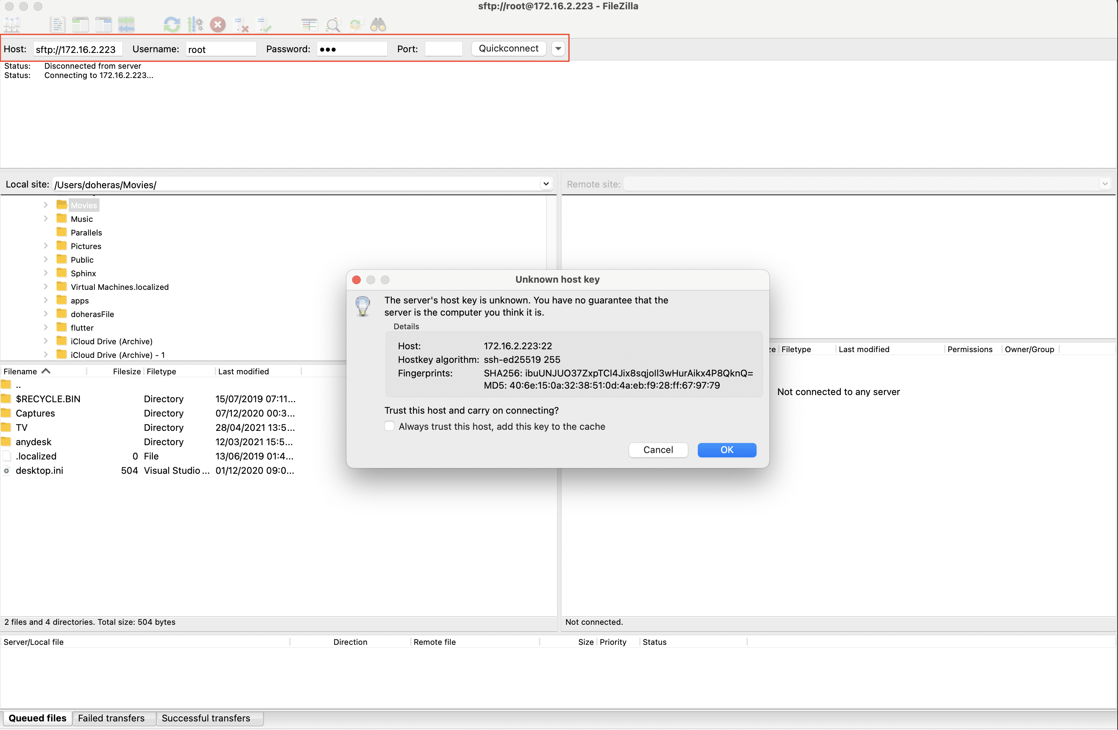The image size is (1118, 730).
Task: Expand the Sphinx folder node
Action: [x=45, y=273]
